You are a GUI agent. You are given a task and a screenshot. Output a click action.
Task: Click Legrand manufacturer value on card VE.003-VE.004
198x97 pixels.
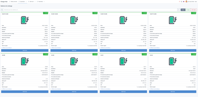96,30
